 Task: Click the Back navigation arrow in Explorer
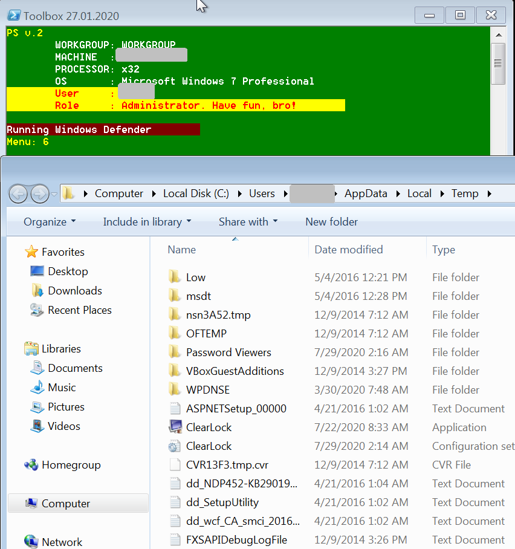(18, 193)
